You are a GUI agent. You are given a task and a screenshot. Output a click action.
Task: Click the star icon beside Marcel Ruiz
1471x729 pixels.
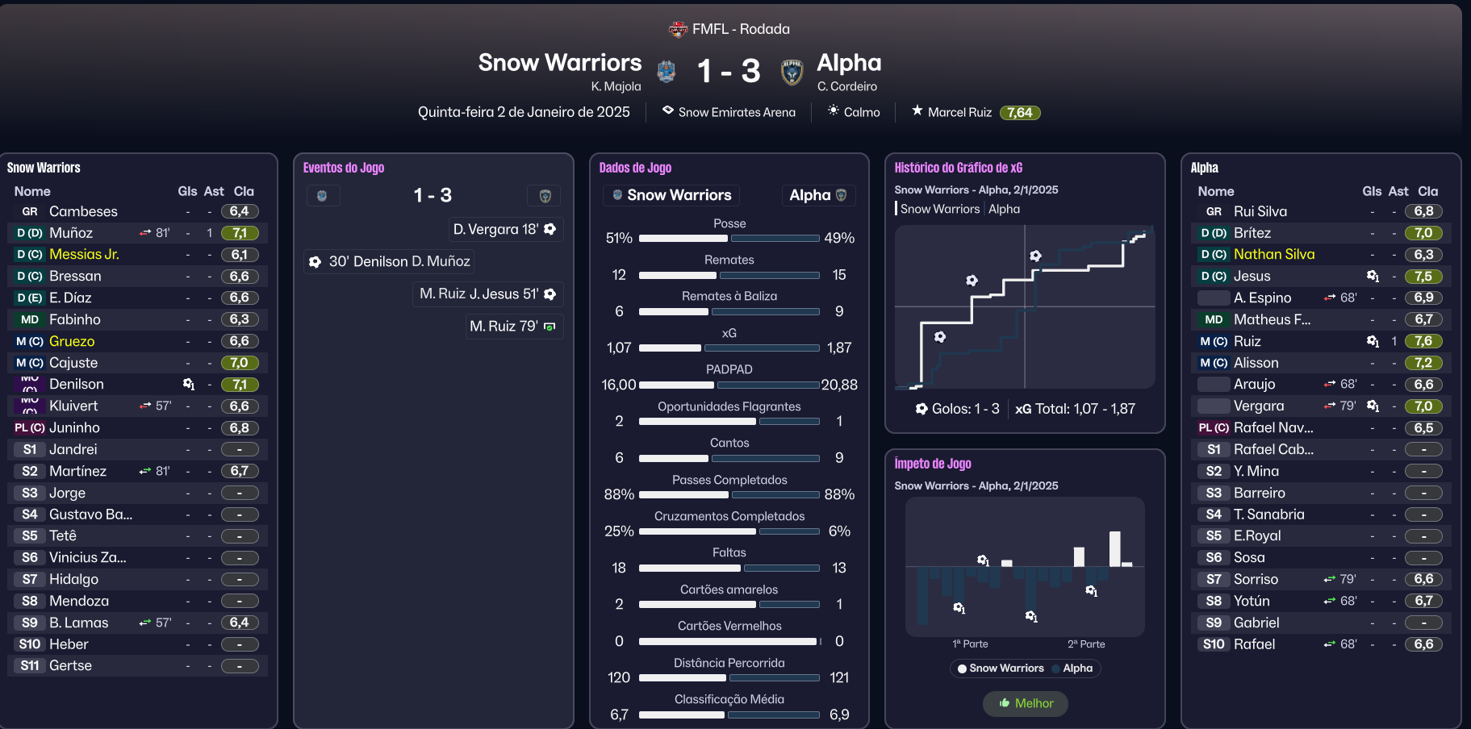tap(917, 110)
